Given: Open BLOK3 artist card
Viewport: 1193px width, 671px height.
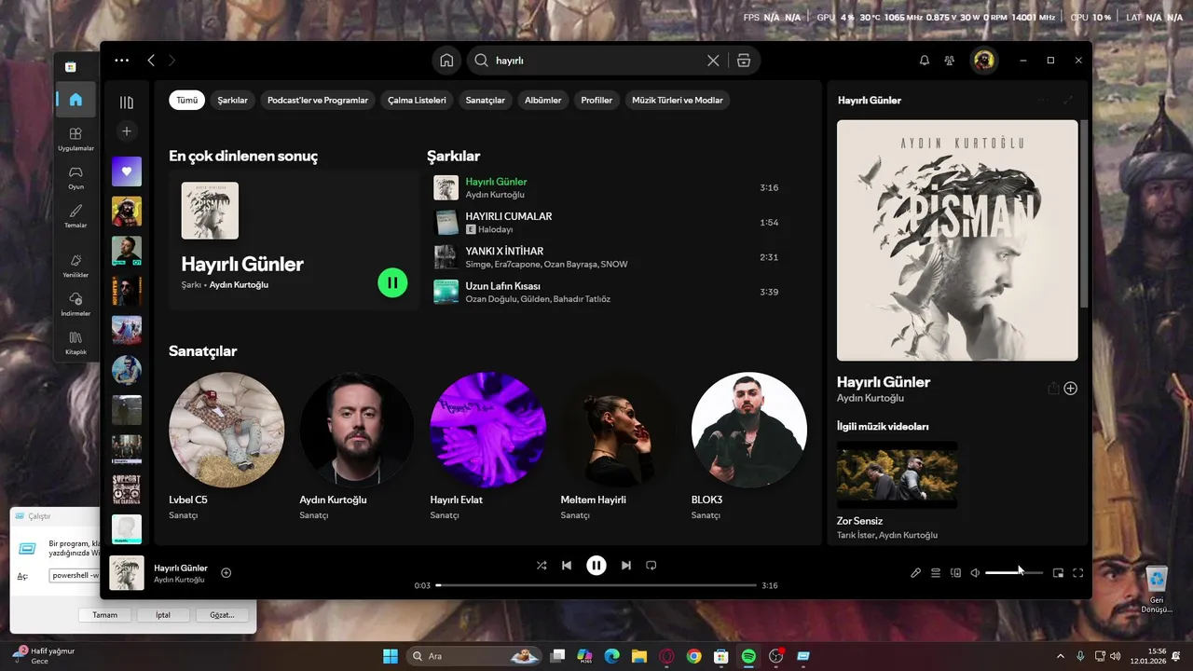Looking at the screenshot, I should [748, 447].
